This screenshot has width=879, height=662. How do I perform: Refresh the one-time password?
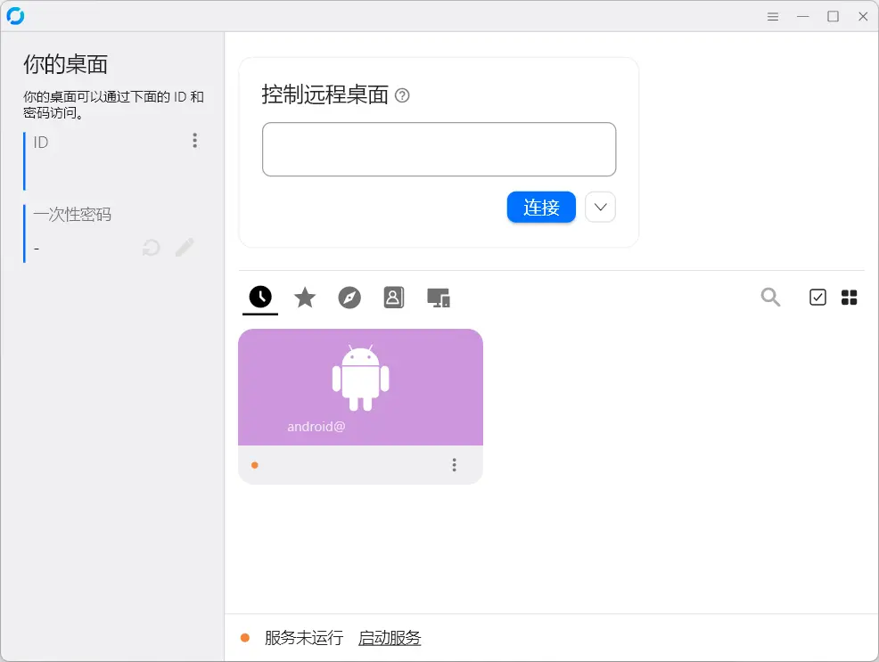point(151,247)
